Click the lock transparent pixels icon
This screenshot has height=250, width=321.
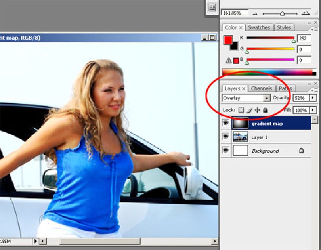(241, 110)
